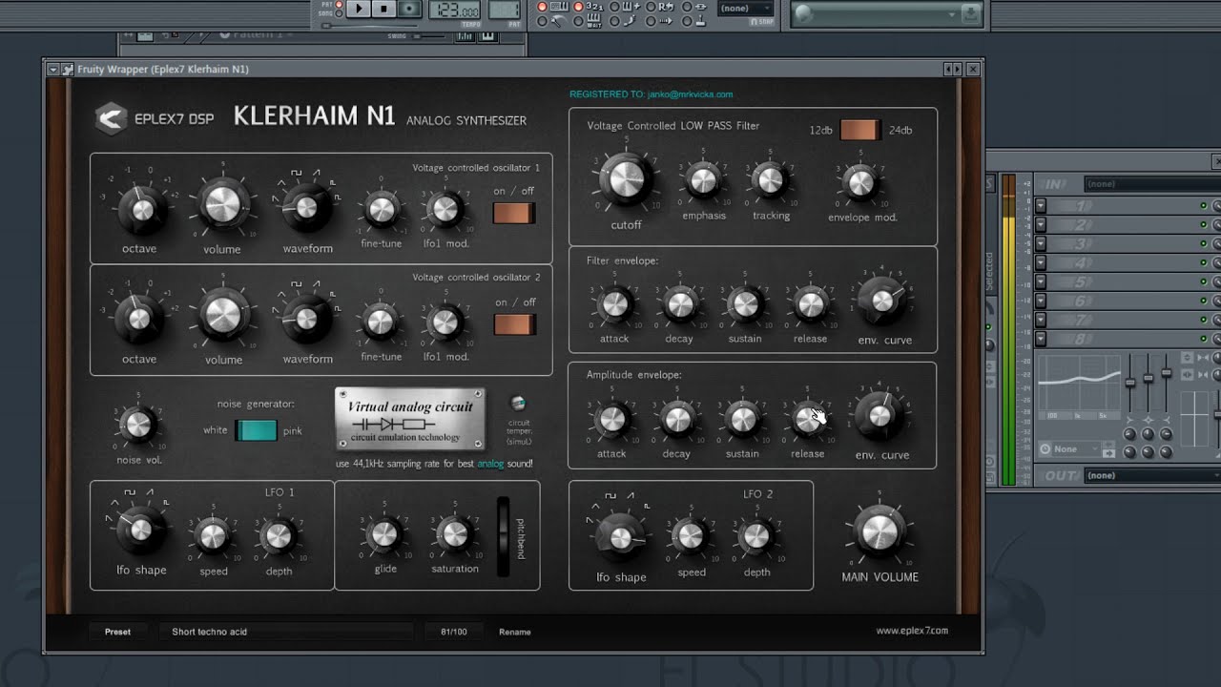1221x687 pixels.
Task: Click oscillator 2 fine-tune knob
Action: pyautogui.click(x=380, y=321)
